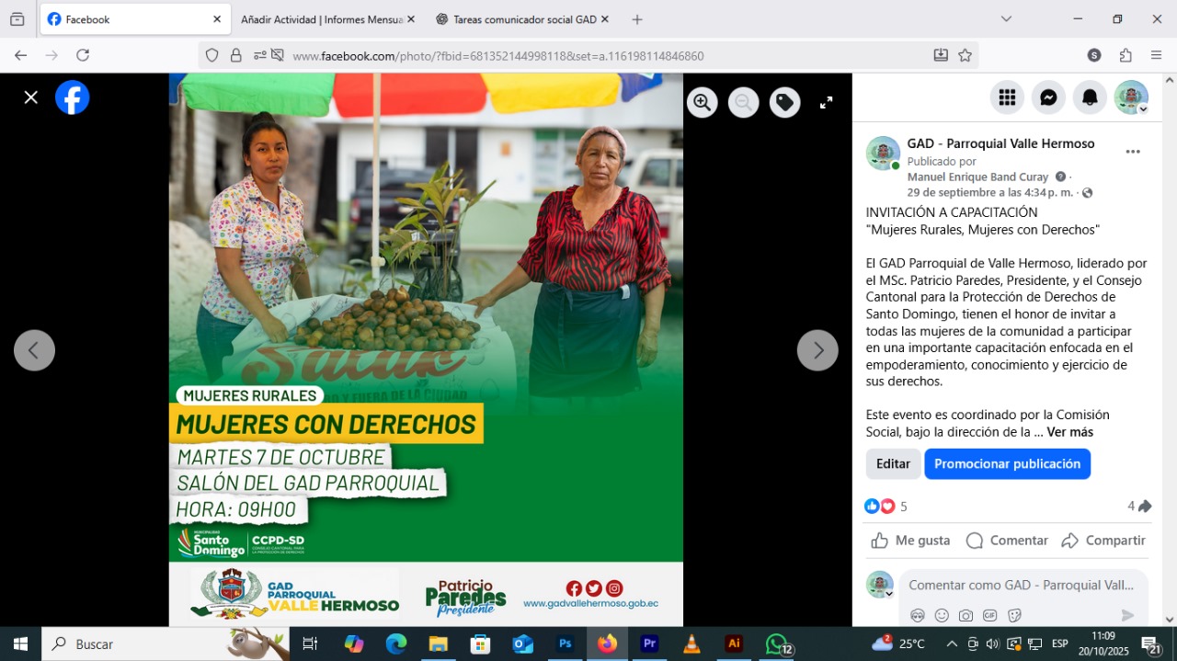The image size is (1177, 661).
Task: Expand the account profile menu
Action: [1131, 97]
